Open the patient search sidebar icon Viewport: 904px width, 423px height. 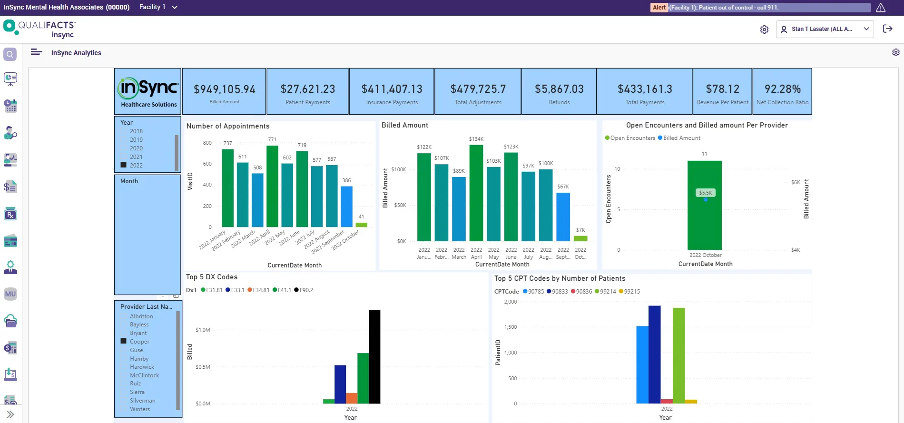point(10,133)
